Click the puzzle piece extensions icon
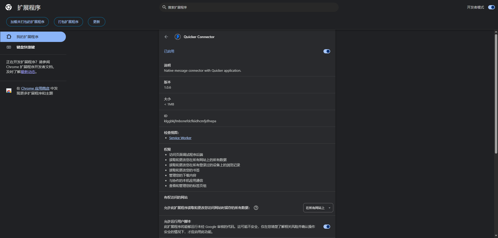This screenshot has width=498, height=238. [9, 37]
